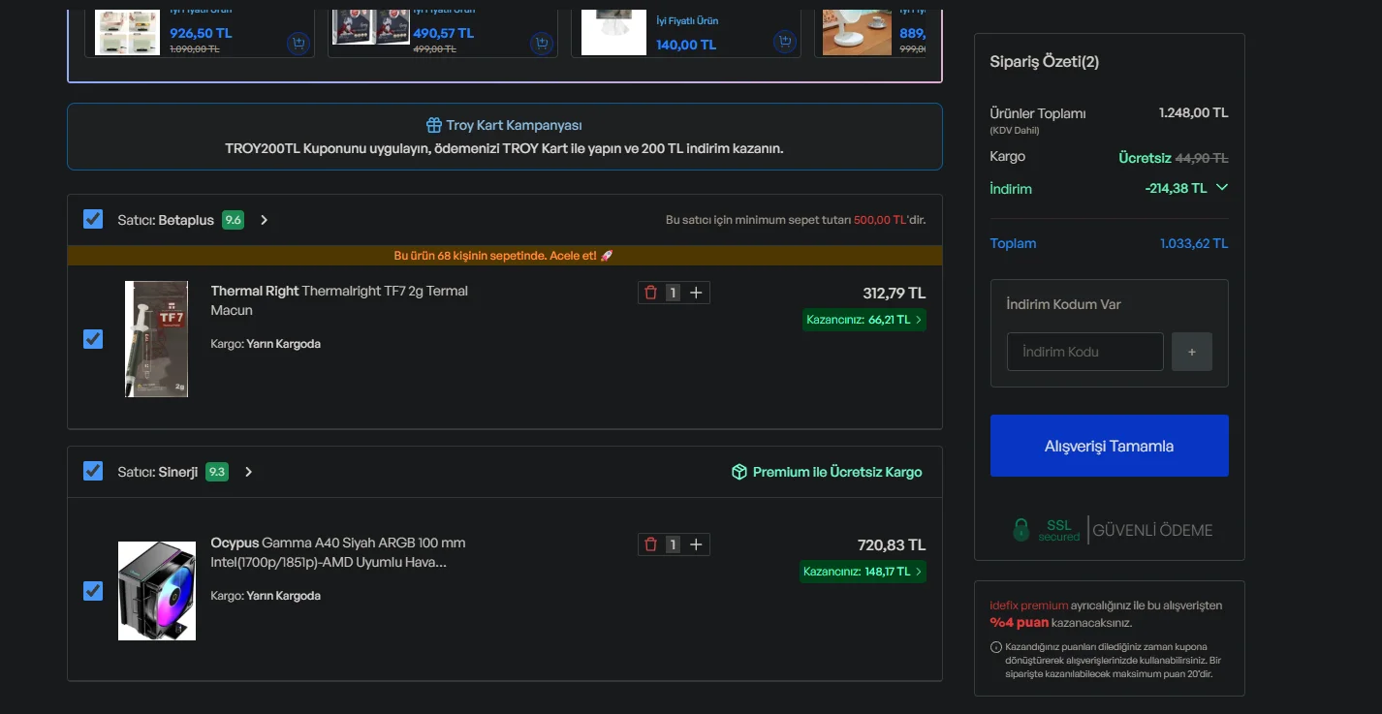
Task: Click the Sipariş Özeti(2) heading
Action: [1045, 62]
